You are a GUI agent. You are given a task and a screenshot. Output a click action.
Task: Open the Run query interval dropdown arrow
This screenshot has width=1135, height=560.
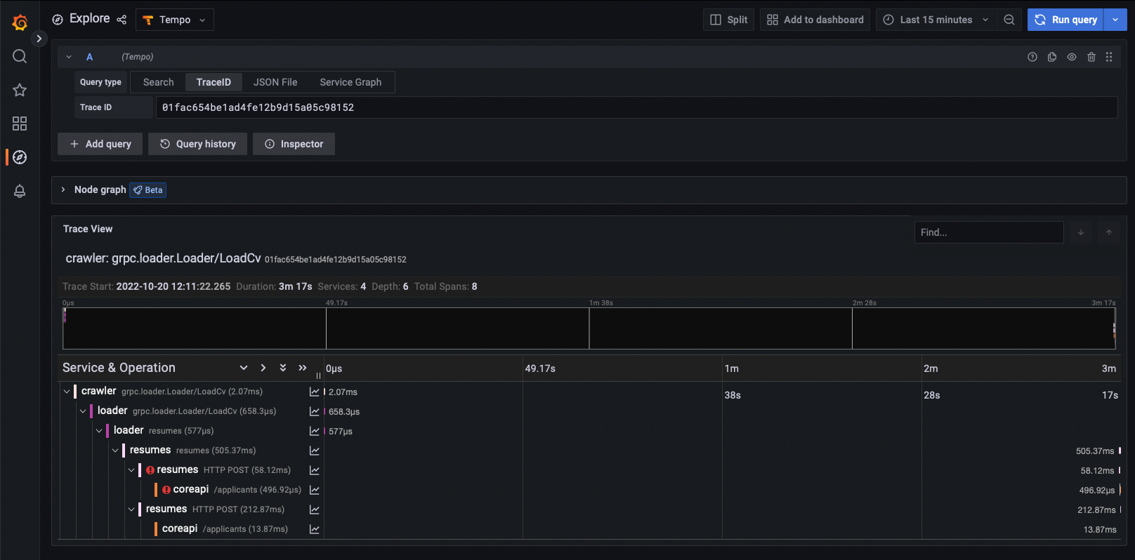point(1115,20)
